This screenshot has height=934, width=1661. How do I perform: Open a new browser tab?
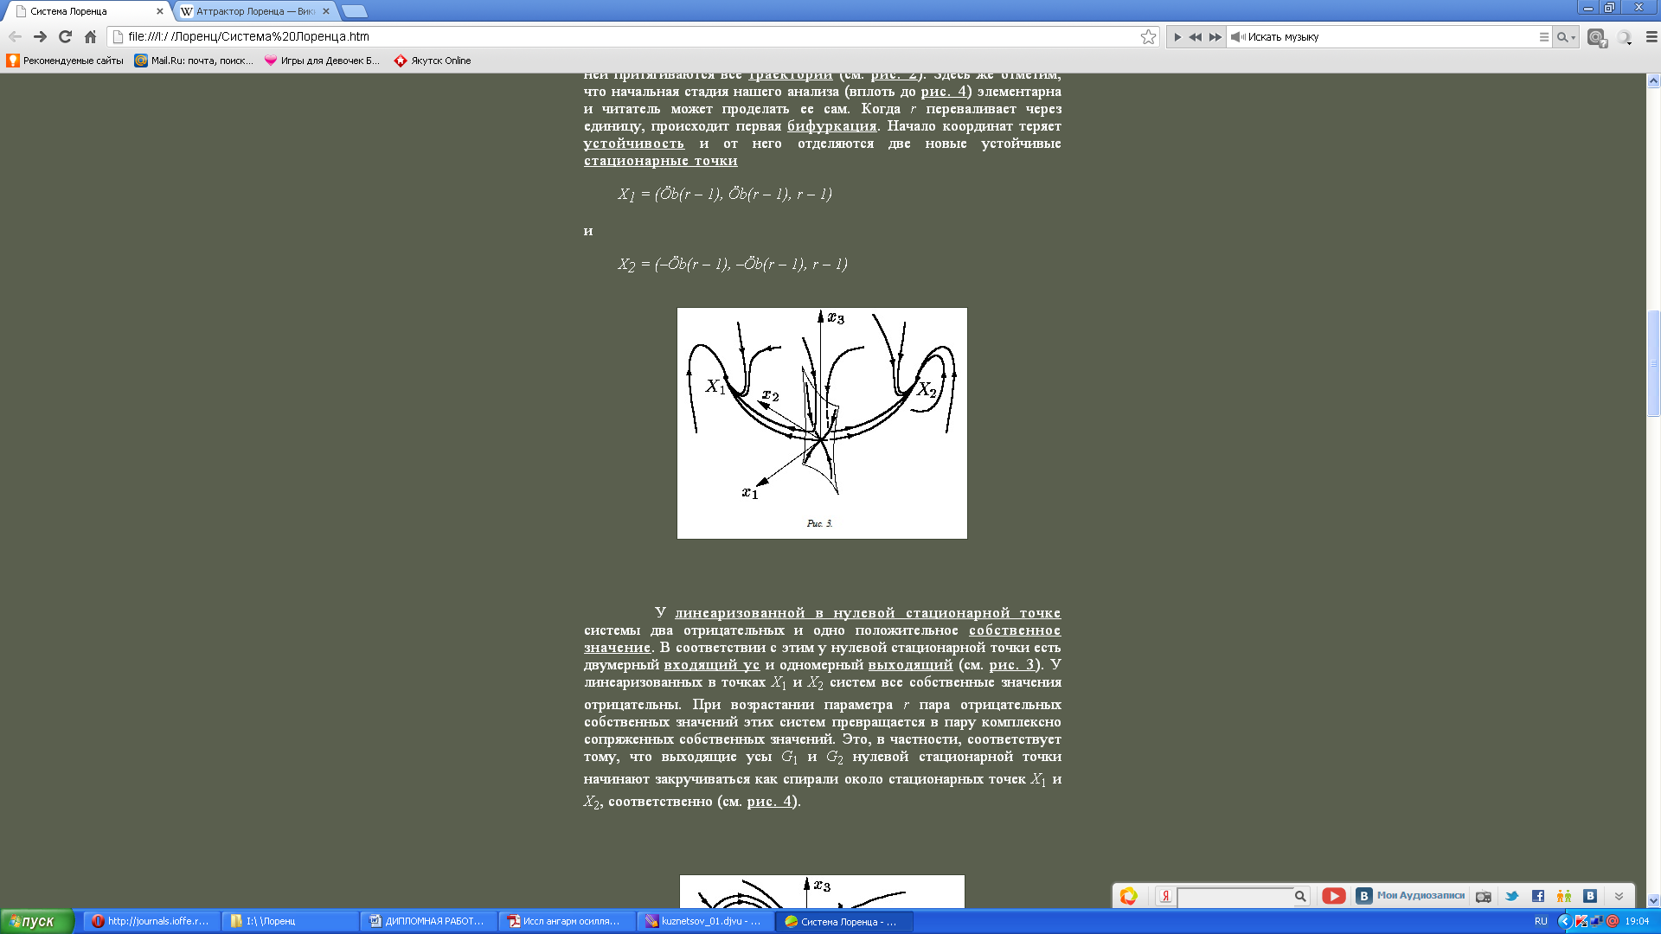pyautogui.click(x=354, y=11)
